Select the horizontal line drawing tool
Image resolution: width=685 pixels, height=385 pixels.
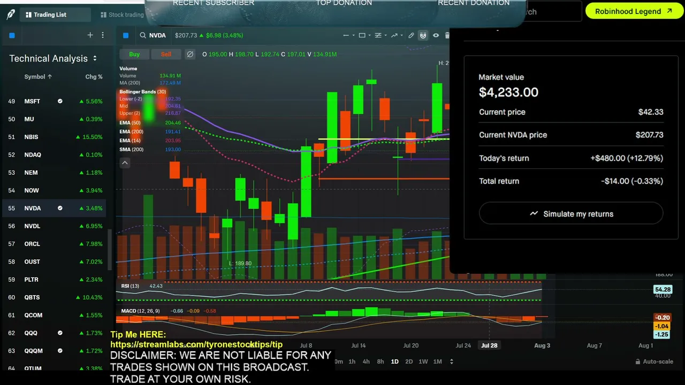point(346,35)
